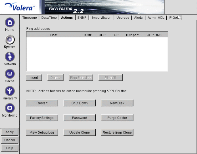Click the Delete button

click(55, 78)
